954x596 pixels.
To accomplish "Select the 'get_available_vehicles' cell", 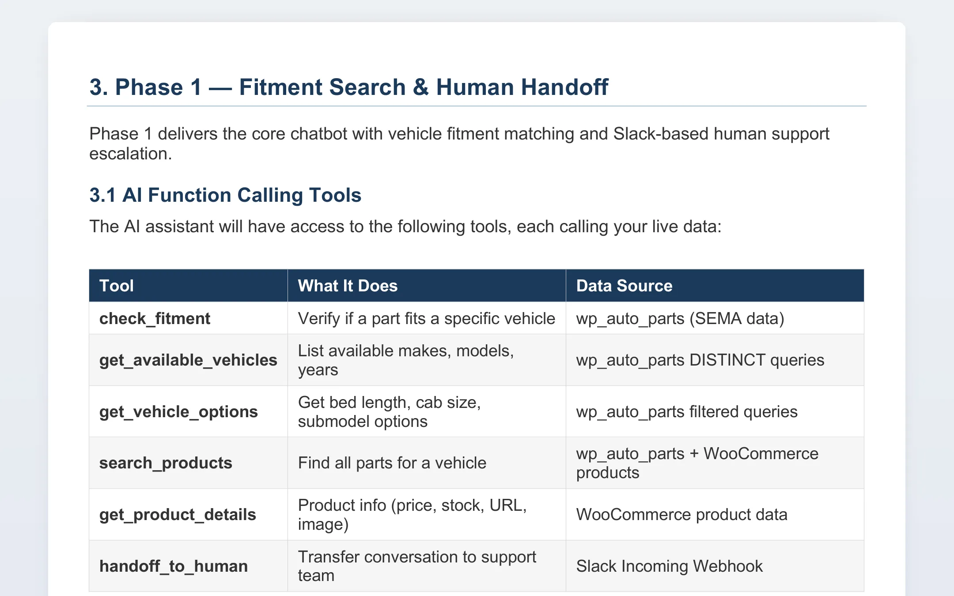I will coord(188,360).
